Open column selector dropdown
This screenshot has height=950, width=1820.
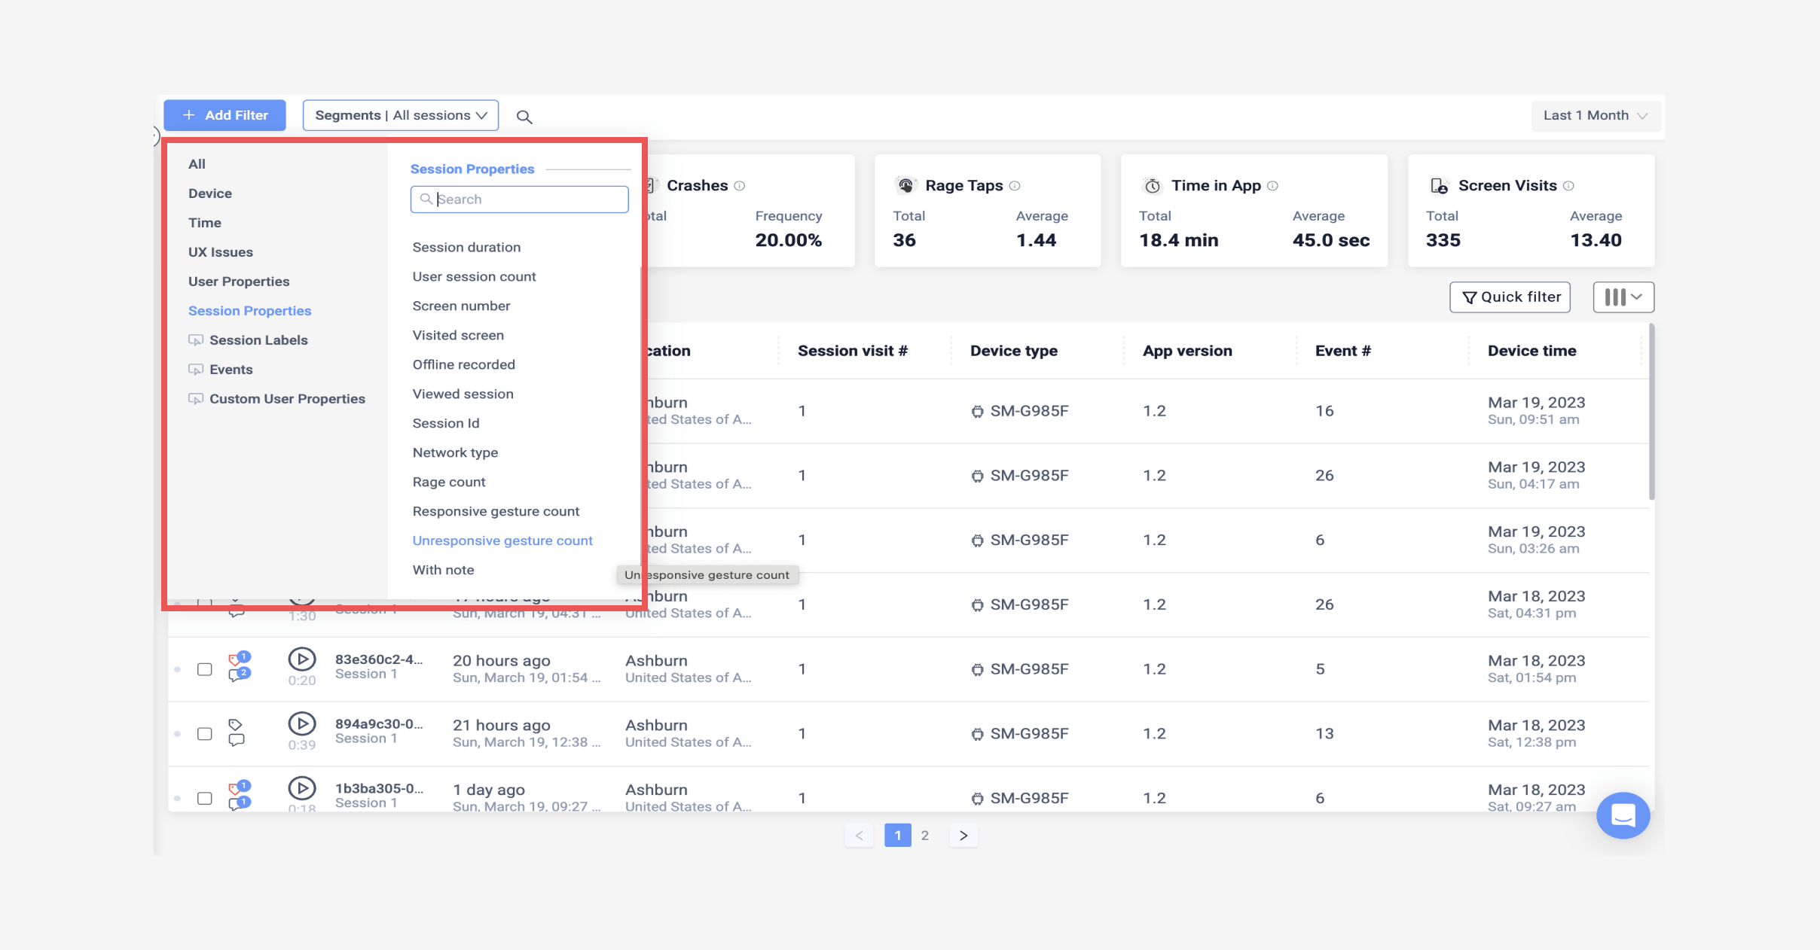[1623, 297]
